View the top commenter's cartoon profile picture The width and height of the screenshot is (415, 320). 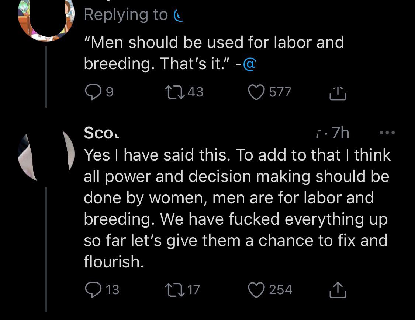46,18
